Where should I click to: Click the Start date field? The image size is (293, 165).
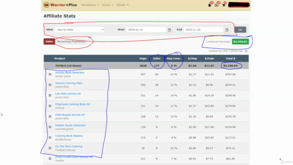(x=146, y=29)
